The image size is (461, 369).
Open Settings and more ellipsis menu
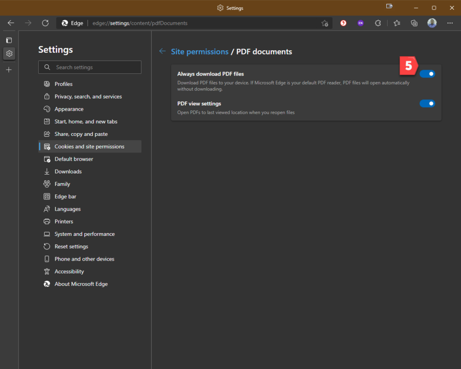tap(450, 23)
